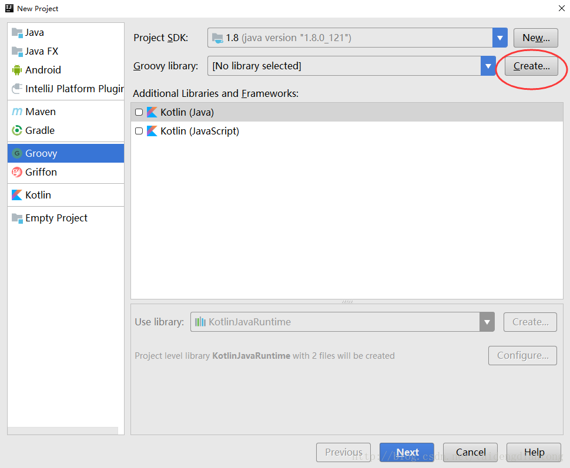
Task: Select Android project type
Action: click(x=66, y=70)
